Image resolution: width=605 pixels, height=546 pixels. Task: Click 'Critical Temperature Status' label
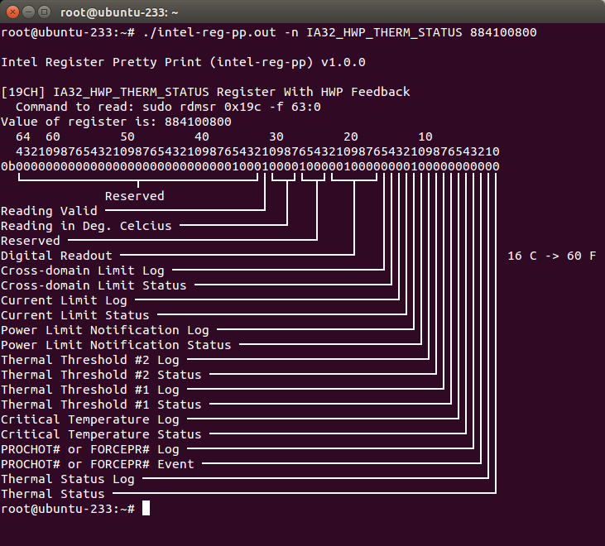101,434
